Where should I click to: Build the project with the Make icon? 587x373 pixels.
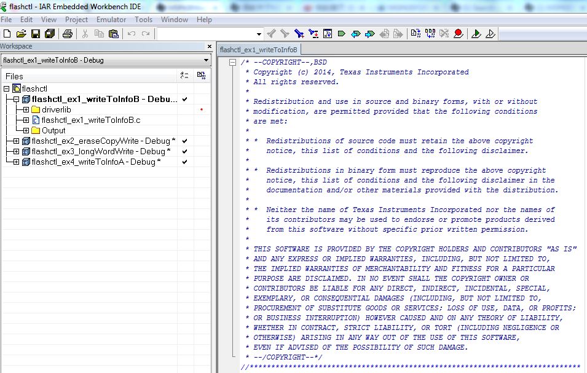430,34
